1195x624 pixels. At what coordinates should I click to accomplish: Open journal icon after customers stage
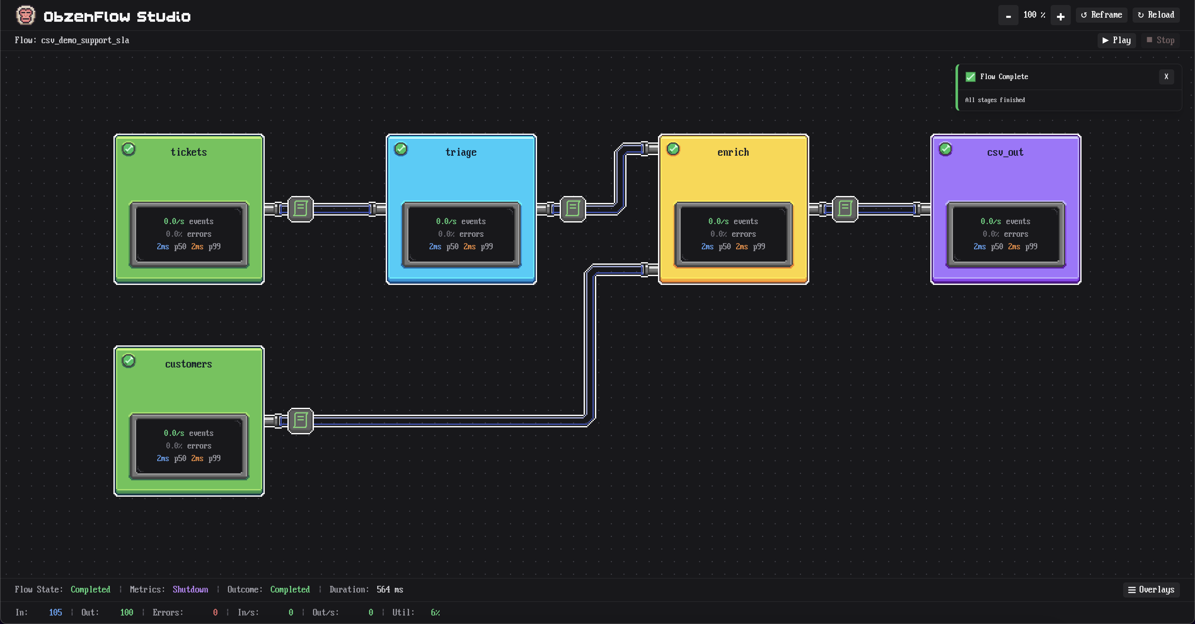pyautogui.click(x=301, y=421)
